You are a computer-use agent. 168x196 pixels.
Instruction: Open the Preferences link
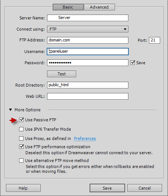point(85,139)
